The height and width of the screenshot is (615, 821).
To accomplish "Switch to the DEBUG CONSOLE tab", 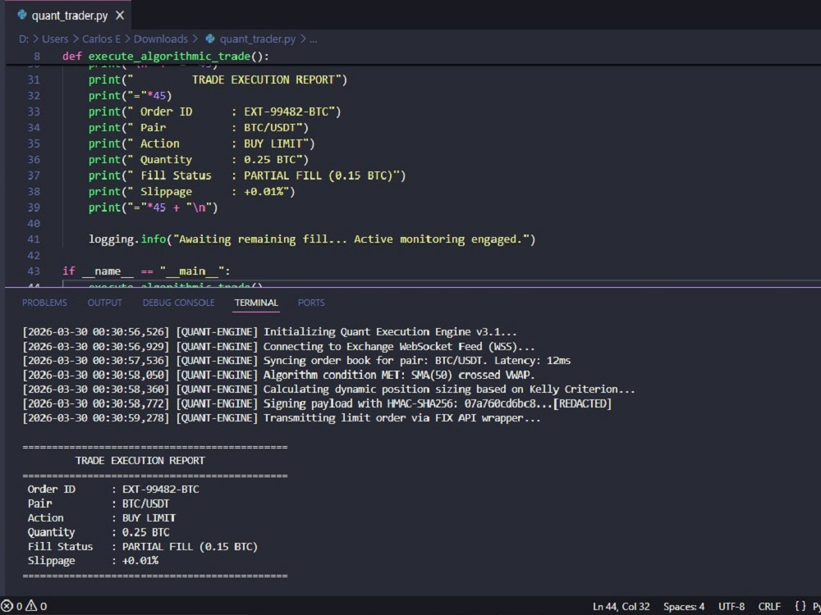I will 178,303.
